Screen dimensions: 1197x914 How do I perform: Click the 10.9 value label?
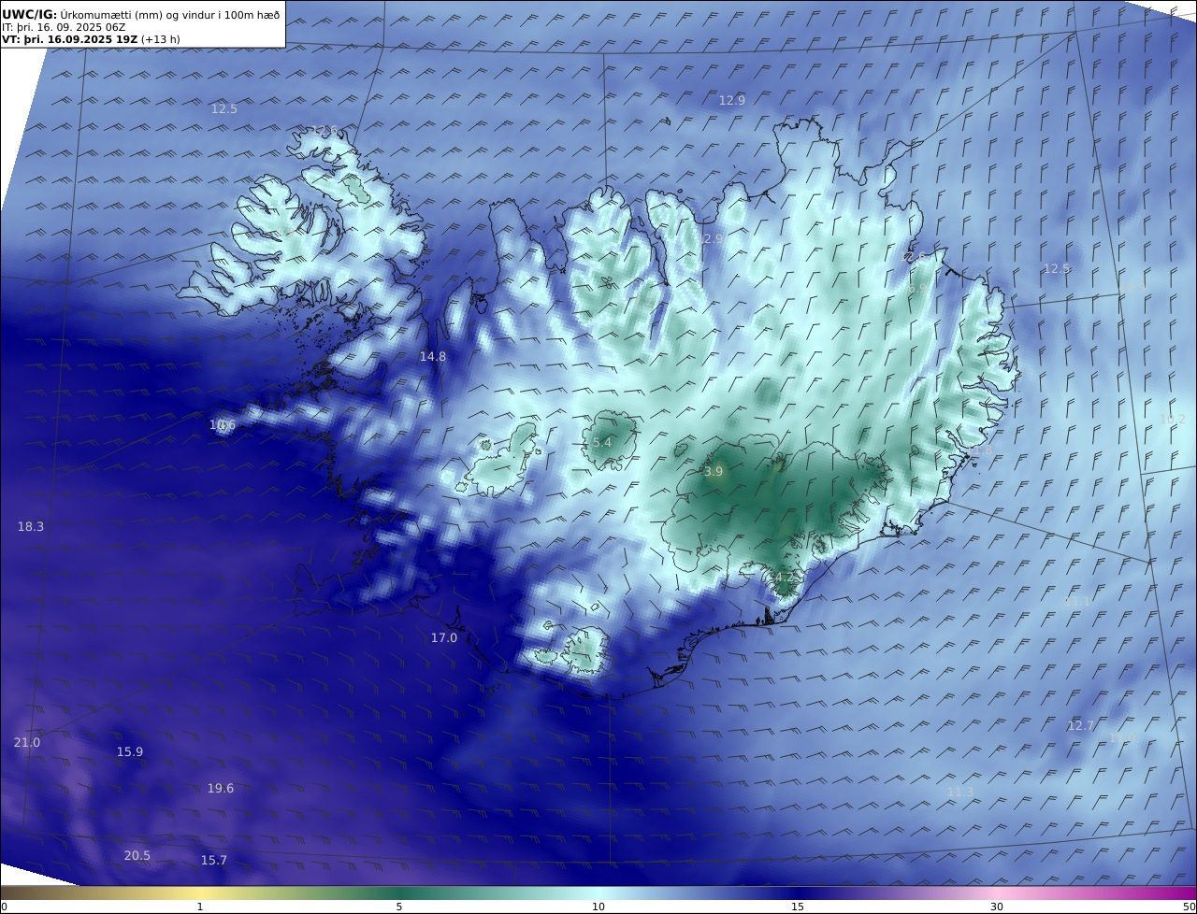pyautogui.click(x=1133, y=287)
